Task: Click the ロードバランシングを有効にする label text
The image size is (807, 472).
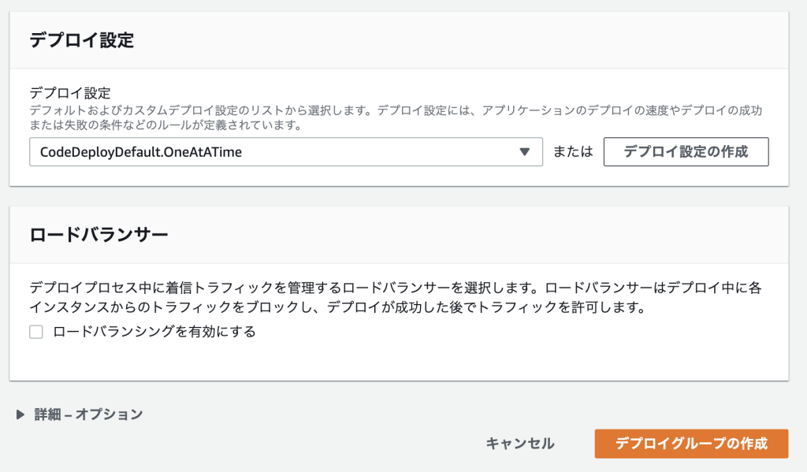Action: [x=154, y=332]
